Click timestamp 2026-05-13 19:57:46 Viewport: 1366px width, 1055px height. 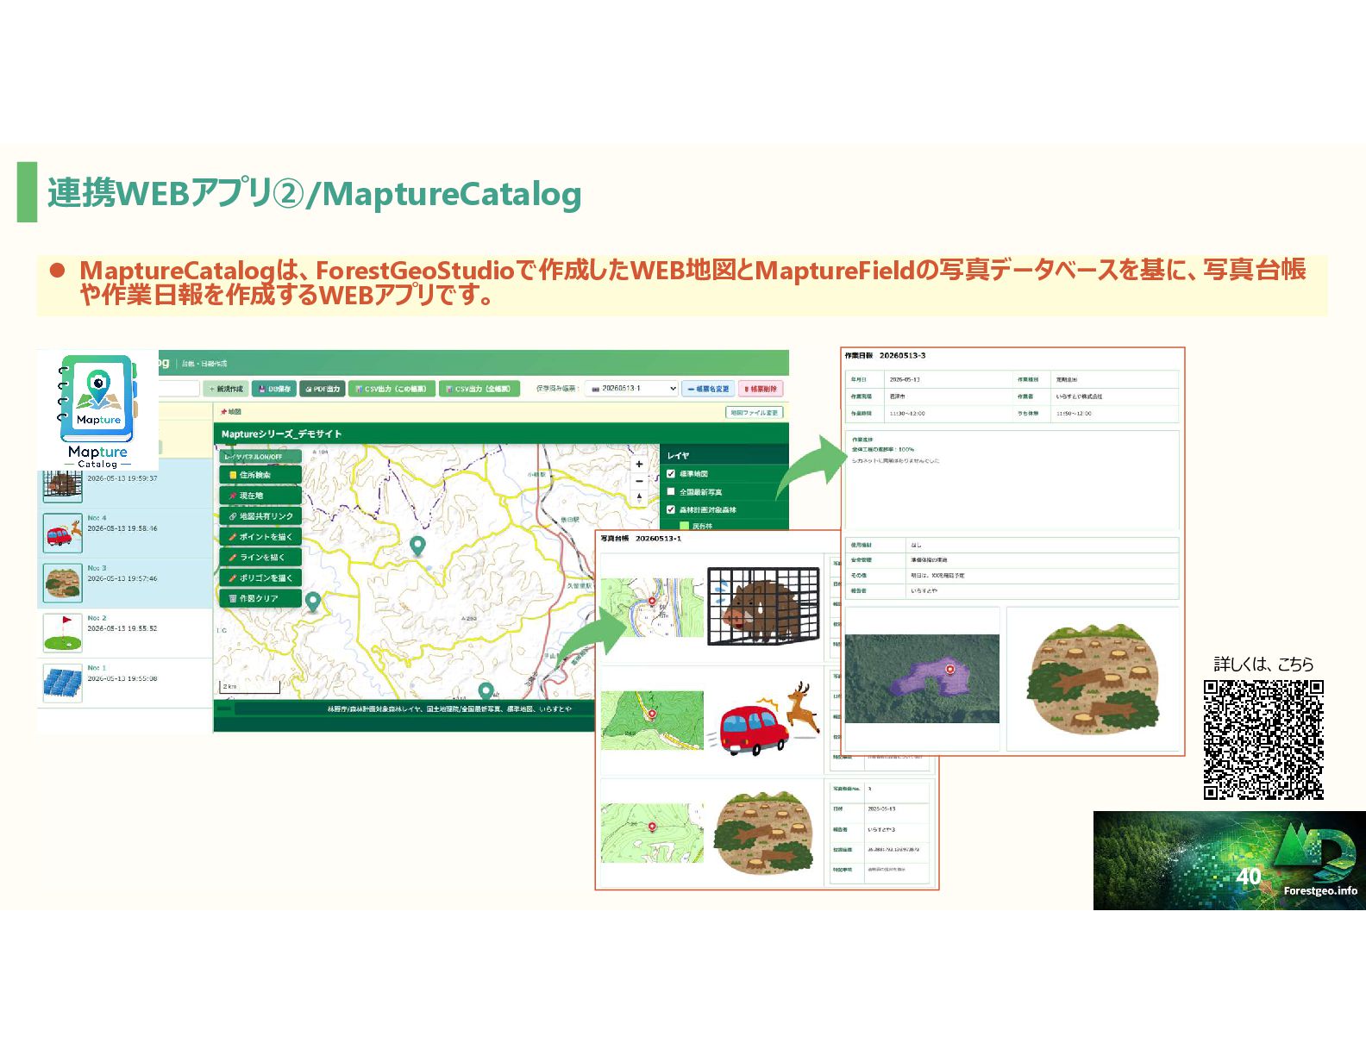(122, 578)
